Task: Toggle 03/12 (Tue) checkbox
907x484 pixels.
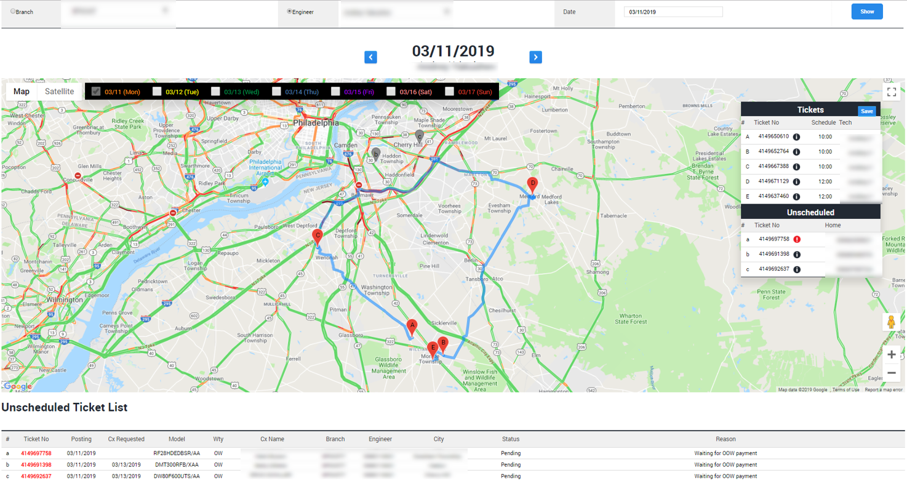Action: [x=157, y=92]
